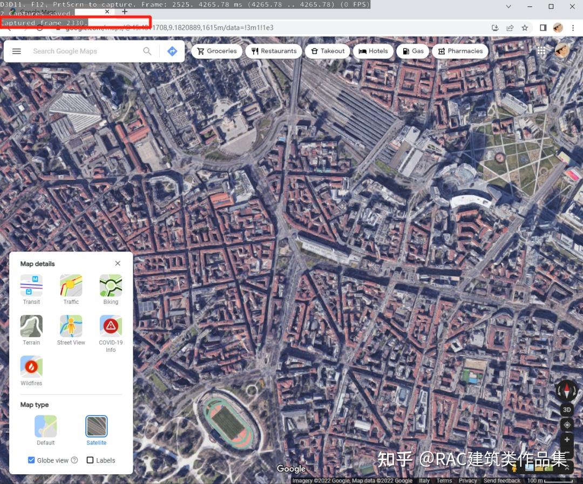Click the Terrain layer icon
Viewport: 583px width, 484px height.
click(x=31, y=326)
